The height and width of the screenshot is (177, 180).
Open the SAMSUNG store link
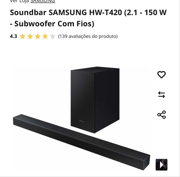[43, 1]
